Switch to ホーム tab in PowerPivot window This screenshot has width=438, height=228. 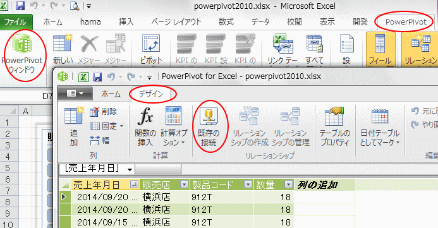coord(111,94)
